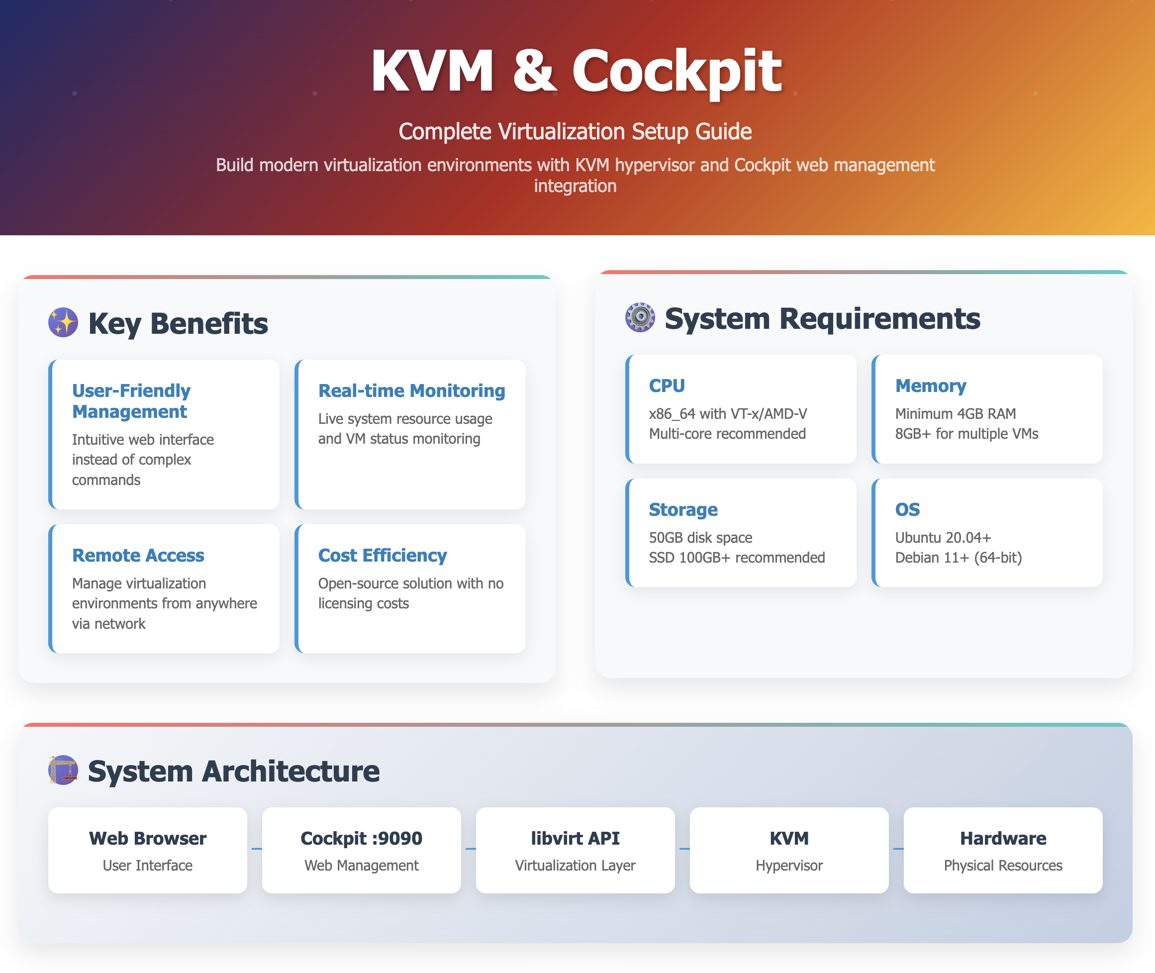This screenshot has height=973, width=1155.
Task: Click the Complete Virtualization Setup Guide subtitle
Action: pos(576,132)
